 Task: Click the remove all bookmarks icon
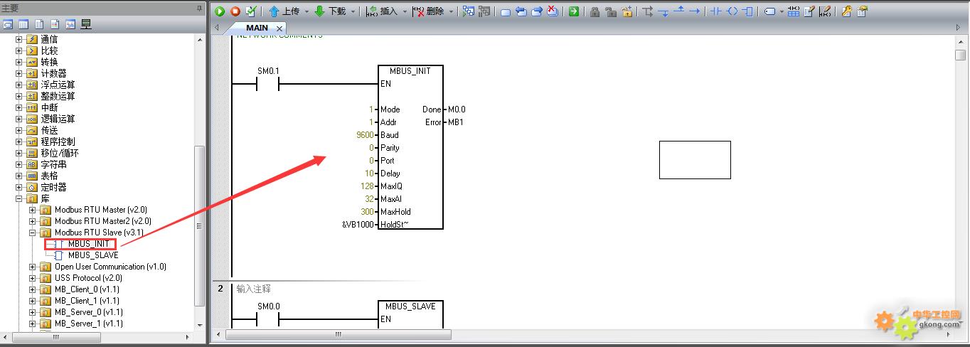pyautogui.click(x=553, y=11)
